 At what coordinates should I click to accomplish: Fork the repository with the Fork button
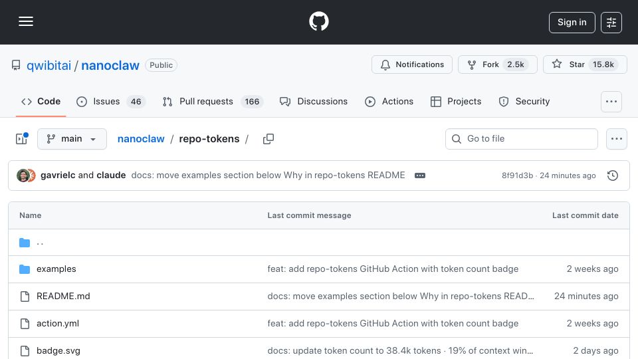[x=497, y=64]
